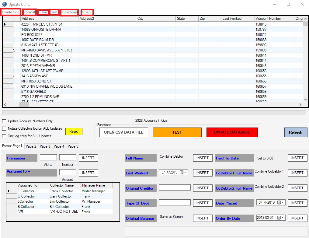Open the Functions menu
The height and width of the screenshot is (238, 309).
(x=70, y=12)
